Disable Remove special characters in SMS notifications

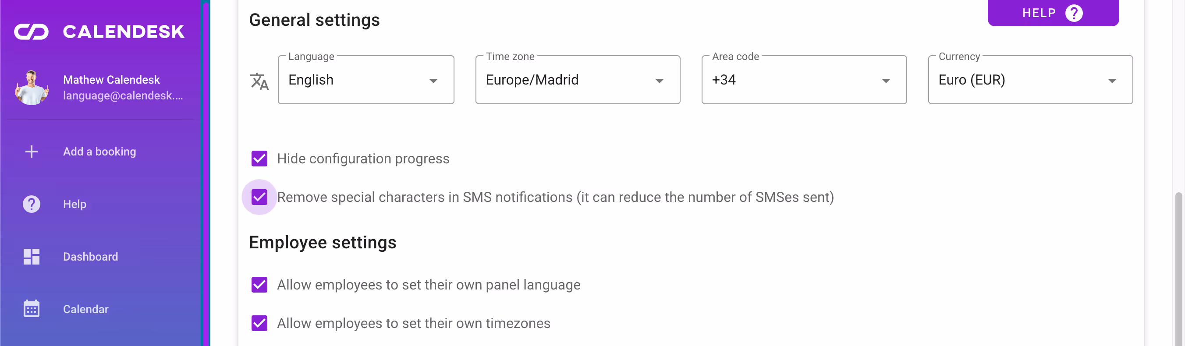pos(259,197)
